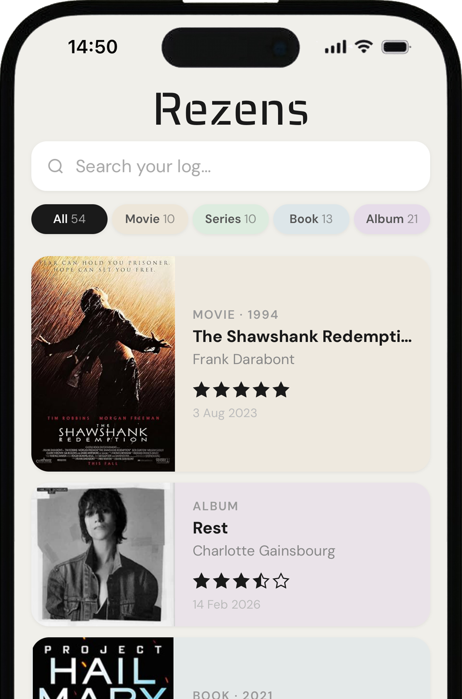The width and height of the screenshot is (462, 699).
Task: Tap the first star on Shawshank rating
Action: point(201,390)
